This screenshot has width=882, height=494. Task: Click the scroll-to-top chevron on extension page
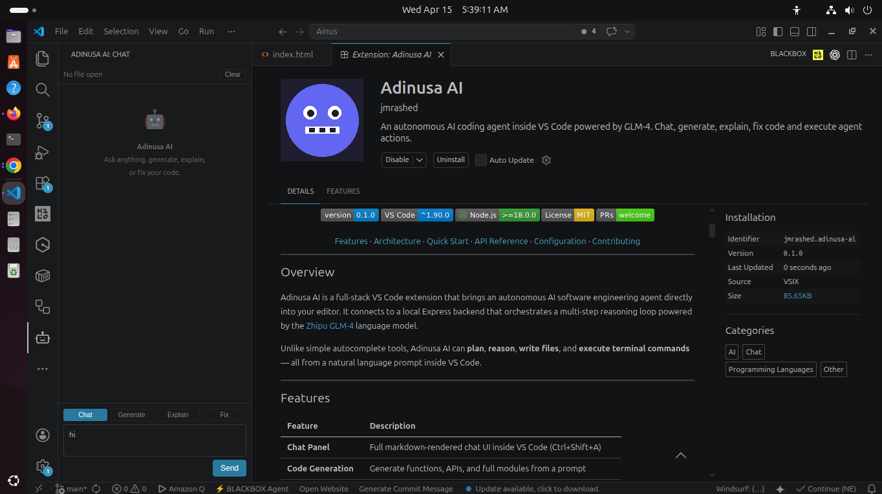pos(680,455)
